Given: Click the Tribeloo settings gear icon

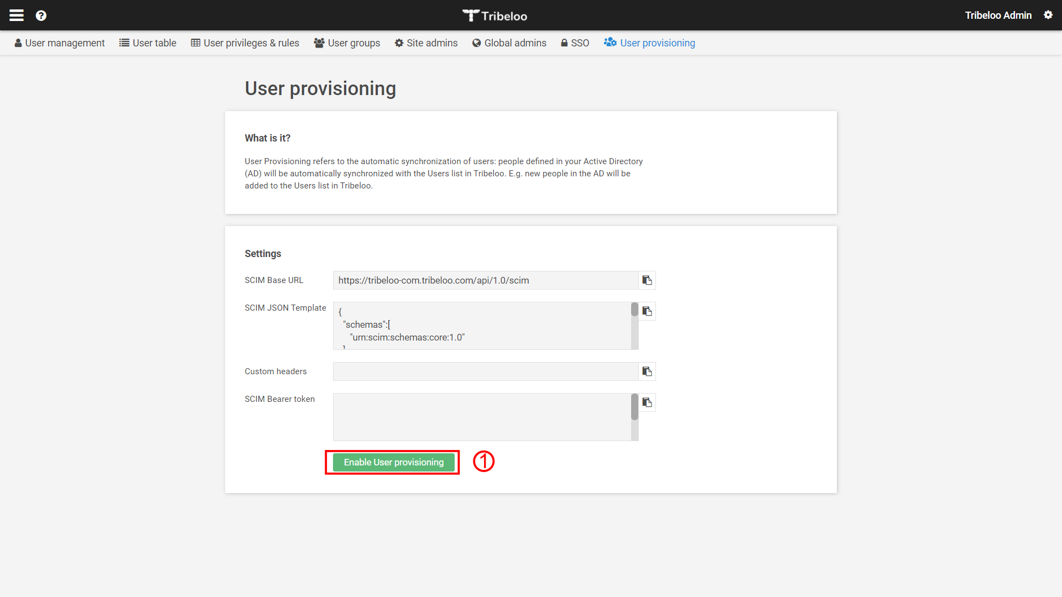Looking at the screenshot, I should pos(1048,14).
